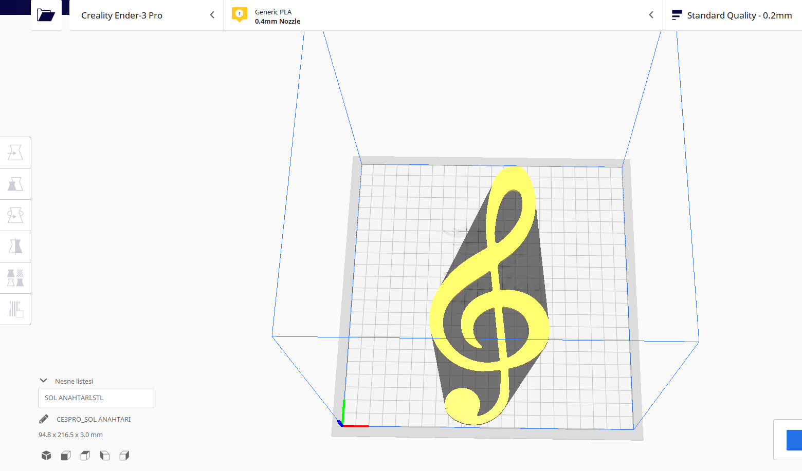Expand the Generic PLA material panel
This screenshot has height=471, width=802.
443,15
